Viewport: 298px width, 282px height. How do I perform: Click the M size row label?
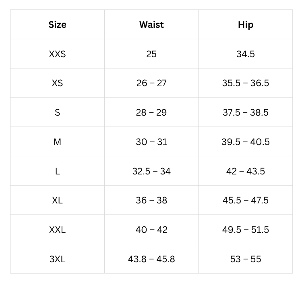pyautogui.click(x=57, y=142)
